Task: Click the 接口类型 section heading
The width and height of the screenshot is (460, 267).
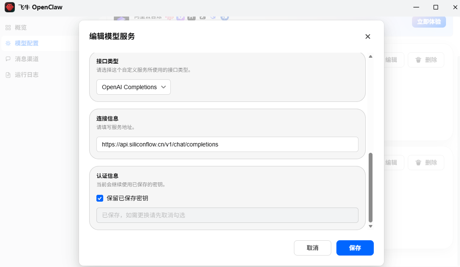Action: pos(107,61)
